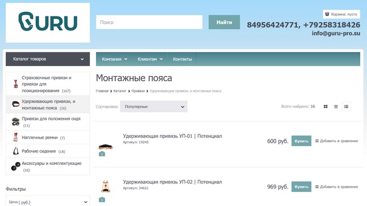The height and width of the screenshot is (206, 367).
Task: Buy УП-01 for 600 руб.
Action: (302, 141)
